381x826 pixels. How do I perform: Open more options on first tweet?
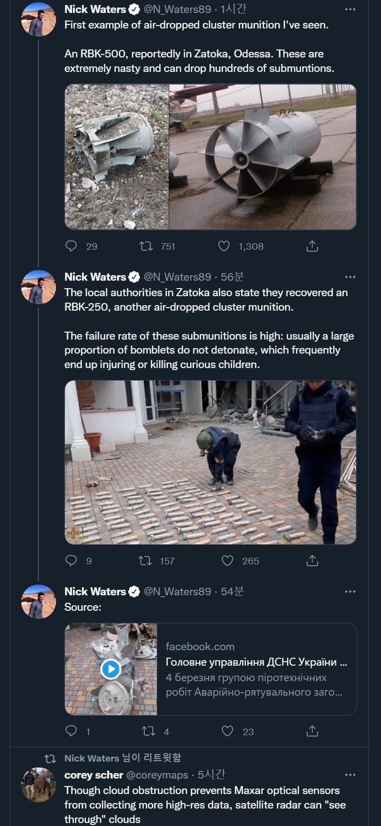[350, 9]
